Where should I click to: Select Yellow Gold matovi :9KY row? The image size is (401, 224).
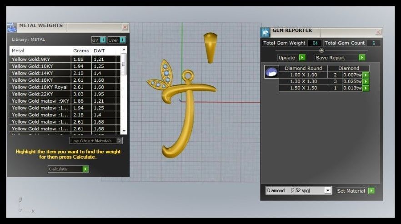(x=65, y=101)
